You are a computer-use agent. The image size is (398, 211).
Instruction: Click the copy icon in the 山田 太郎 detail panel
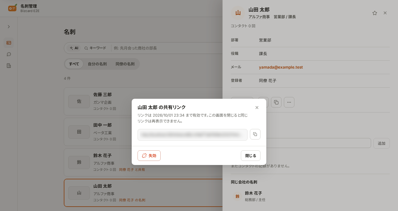pyautogui.click(x=276, y=102)
